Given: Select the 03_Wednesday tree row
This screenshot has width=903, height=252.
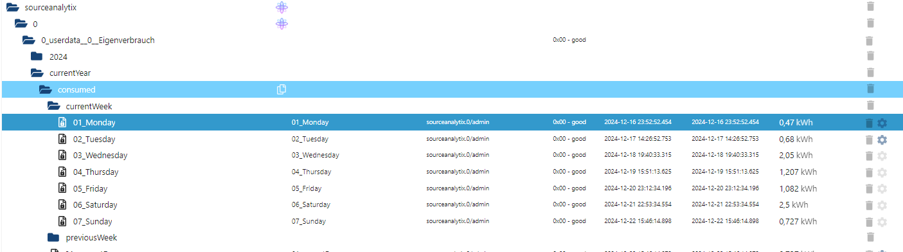Looking at the screenshot, I should coord(452,156).
